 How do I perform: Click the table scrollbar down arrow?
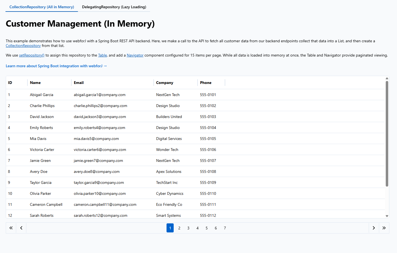(387, 216)
